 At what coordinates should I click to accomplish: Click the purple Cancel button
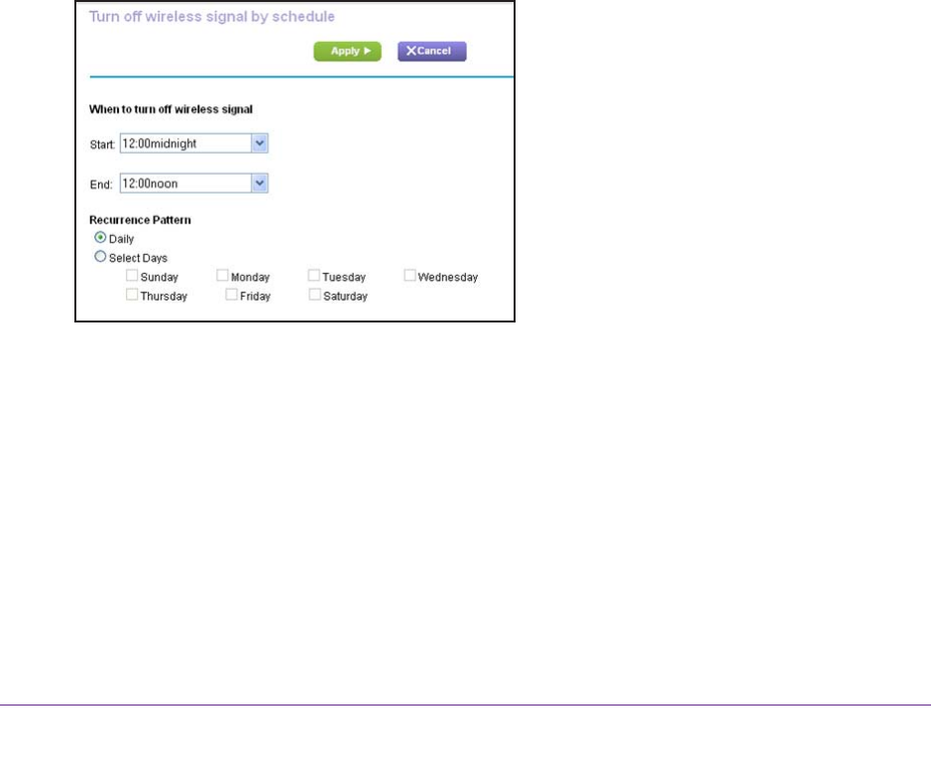[431, 52]
